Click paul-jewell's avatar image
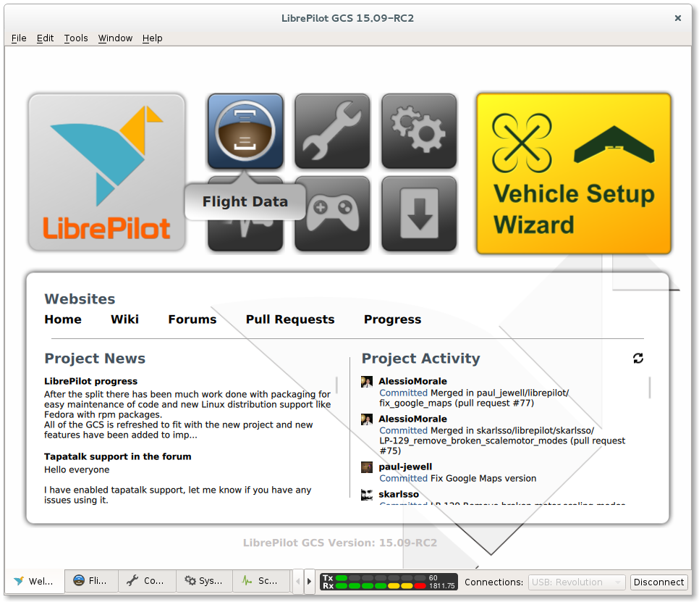The height and width of the screenshot is (602, 699). pyautogui.click(x=366, y=467)
